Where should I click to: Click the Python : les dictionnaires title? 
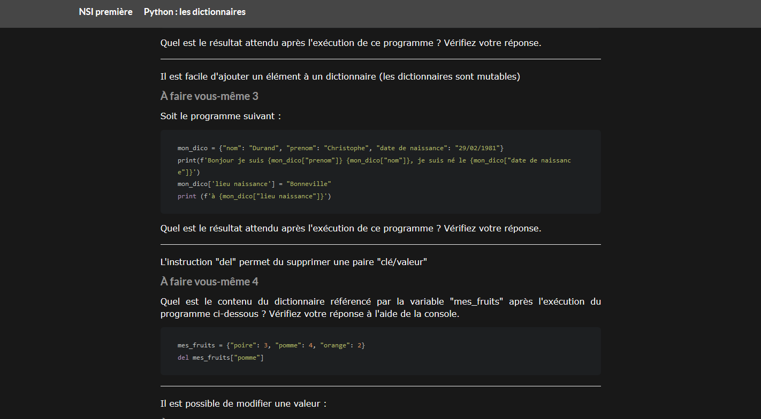(x=195, y=12)
